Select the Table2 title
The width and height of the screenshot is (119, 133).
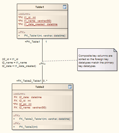click(x=40, y=87)
